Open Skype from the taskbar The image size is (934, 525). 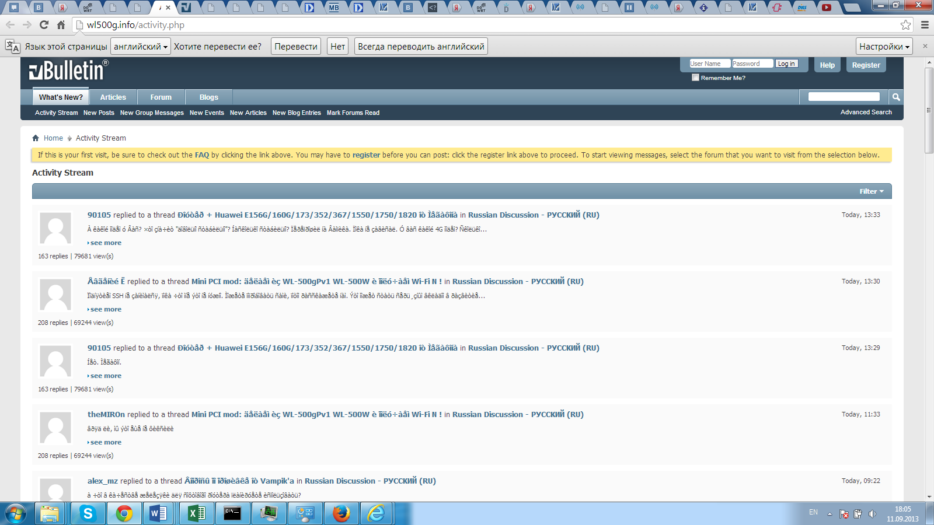tap(88, 513)
